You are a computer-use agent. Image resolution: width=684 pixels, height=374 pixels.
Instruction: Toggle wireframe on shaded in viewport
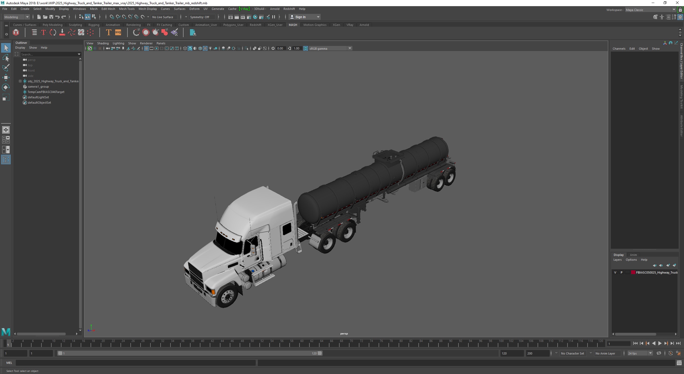click(200, 48)
